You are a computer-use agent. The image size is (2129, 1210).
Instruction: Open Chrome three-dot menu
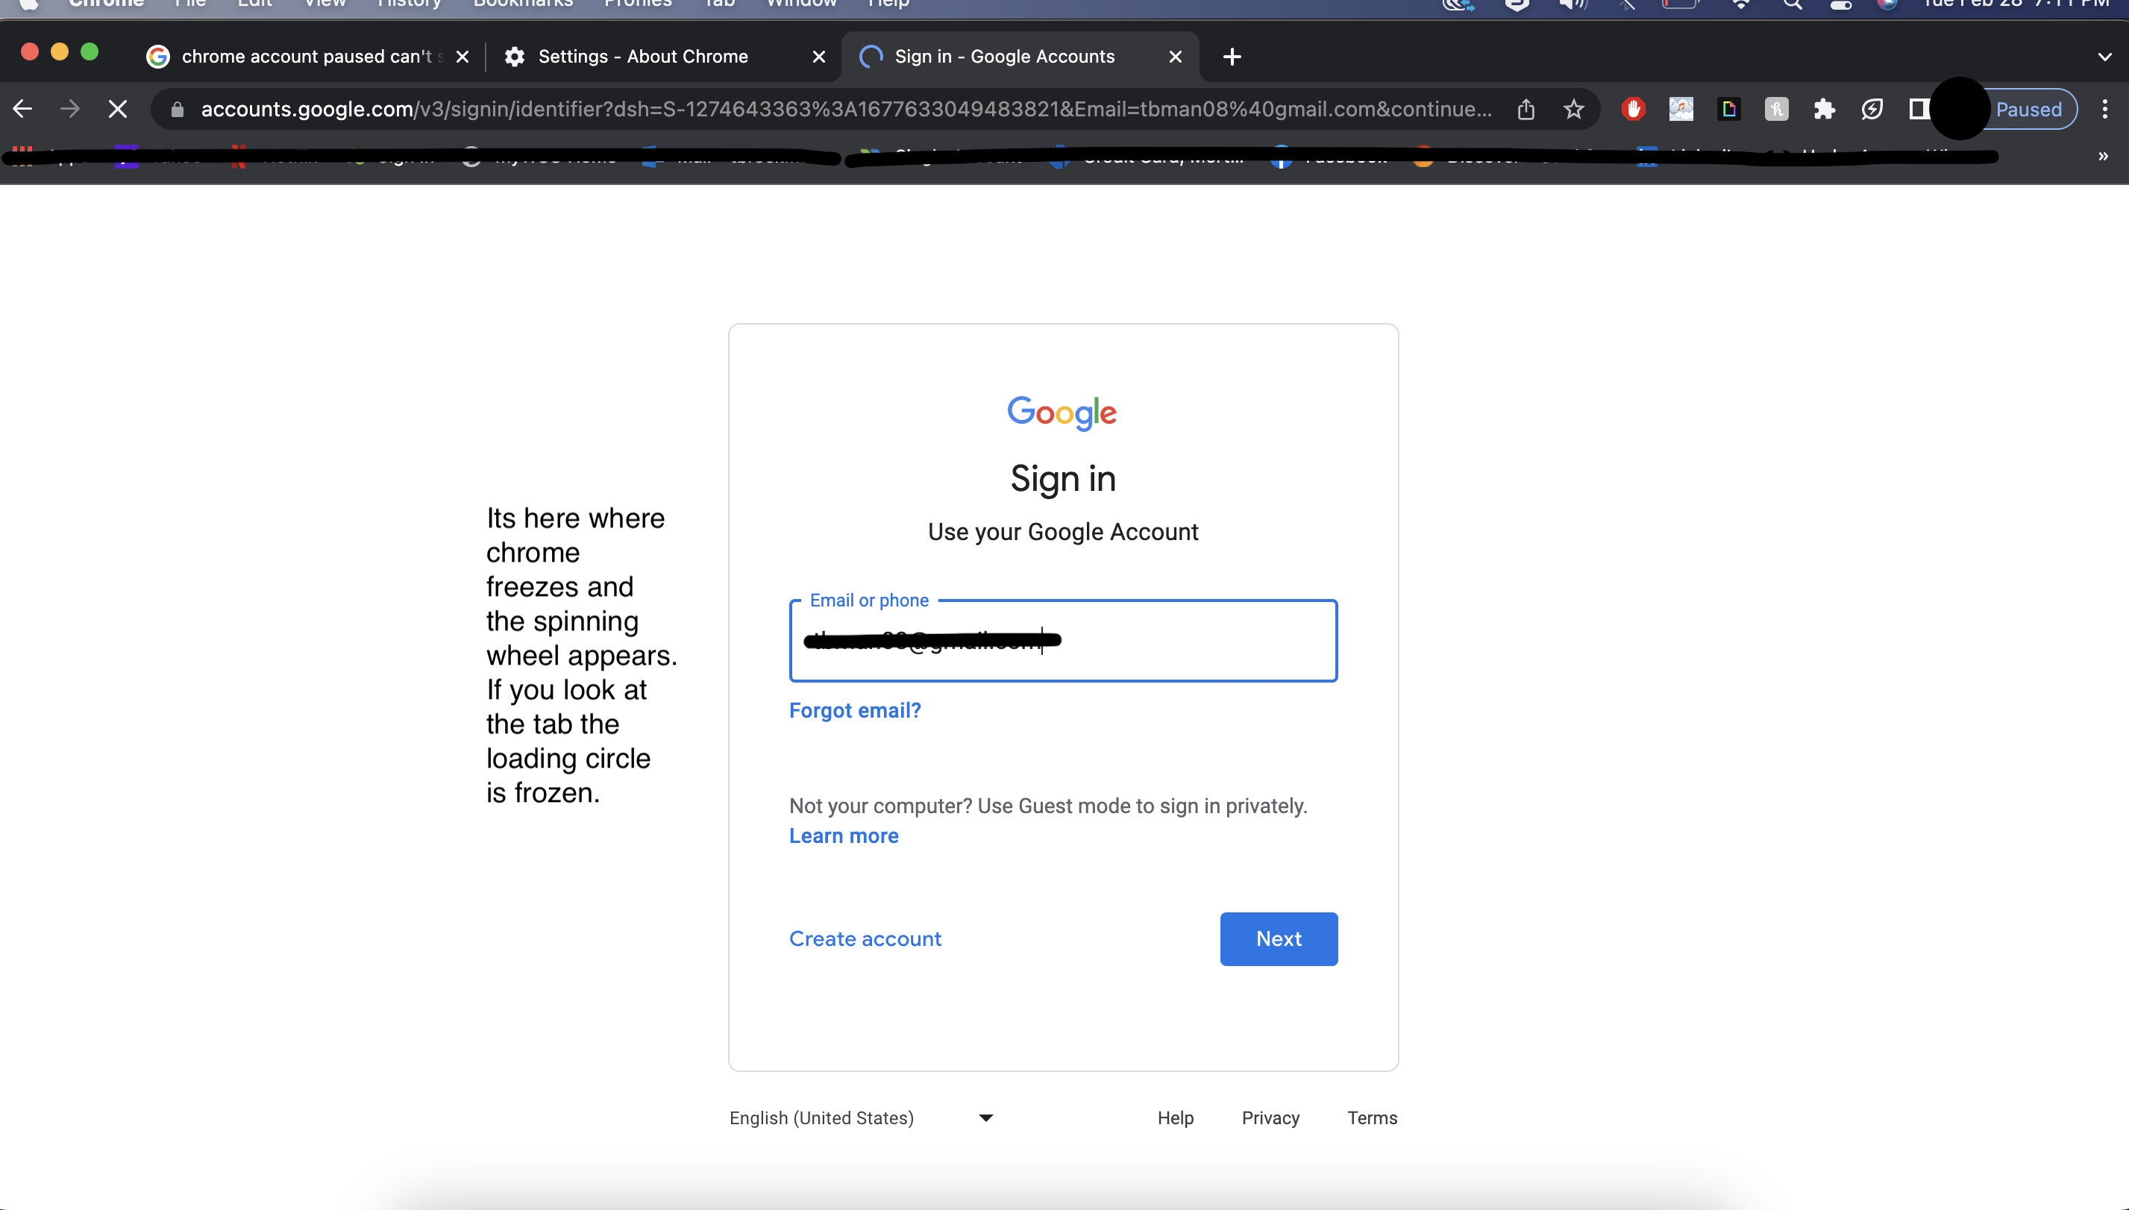pyautogui.click(x=2104, y=109)
